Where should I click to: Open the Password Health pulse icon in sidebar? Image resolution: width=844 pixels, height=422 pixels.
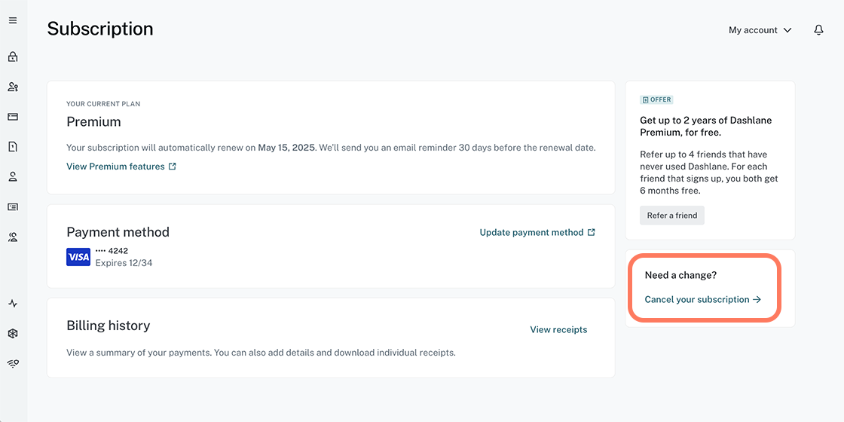point(13,304)
